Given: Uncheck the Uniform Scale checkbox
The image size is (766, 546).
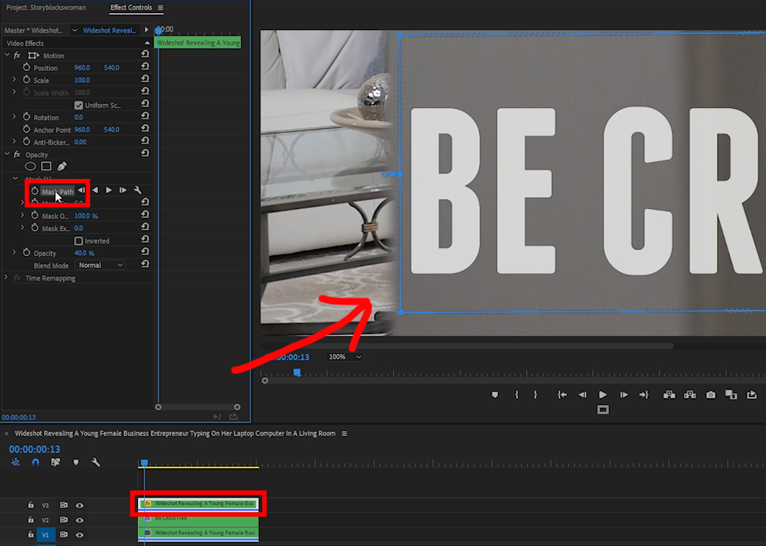Looking at the screenshot, I should (x=79, y=105).
